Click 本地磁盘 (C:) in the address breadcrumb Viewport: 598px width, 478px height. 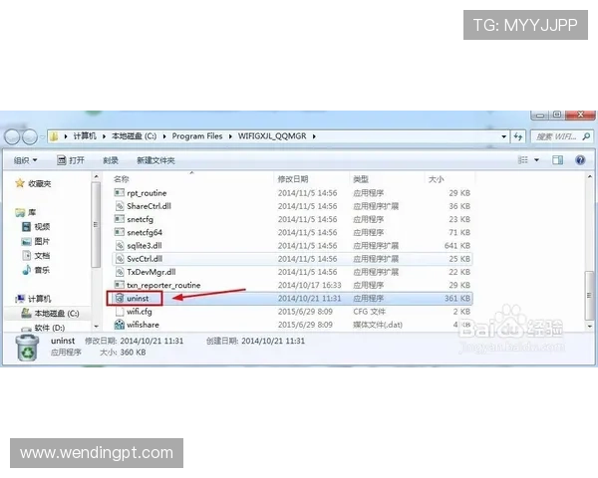tap(134, 136)
